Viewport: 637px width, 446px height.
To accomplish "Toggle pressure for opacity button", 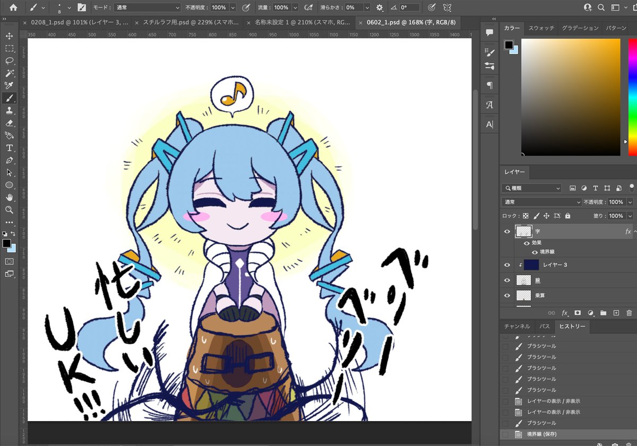I will [246, 7].
